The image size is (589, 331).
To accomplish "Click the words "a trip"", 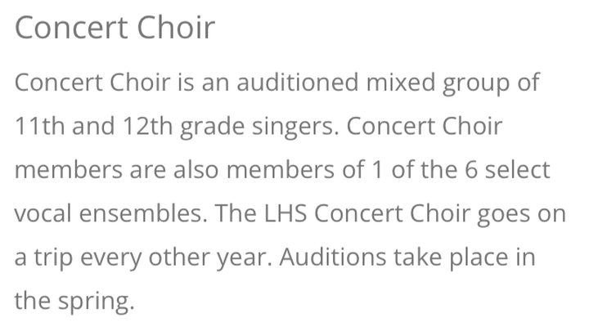I will click(43, 258).
